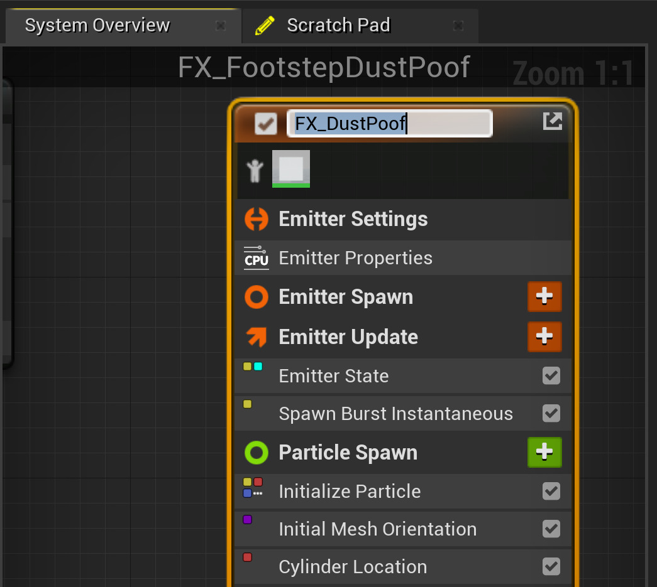
Task: Disable the Emitter State module
Action: [x=551, y=376]
